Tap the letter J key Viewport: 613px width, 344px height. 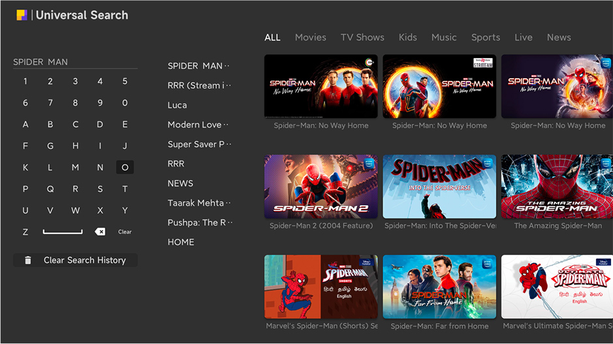pyautogui.click(x=125, y=146)
